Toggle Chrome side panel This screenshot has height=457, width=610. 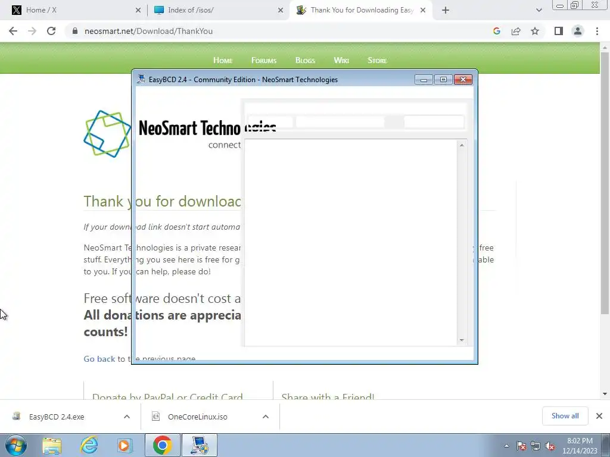click(x=559, y=31)
